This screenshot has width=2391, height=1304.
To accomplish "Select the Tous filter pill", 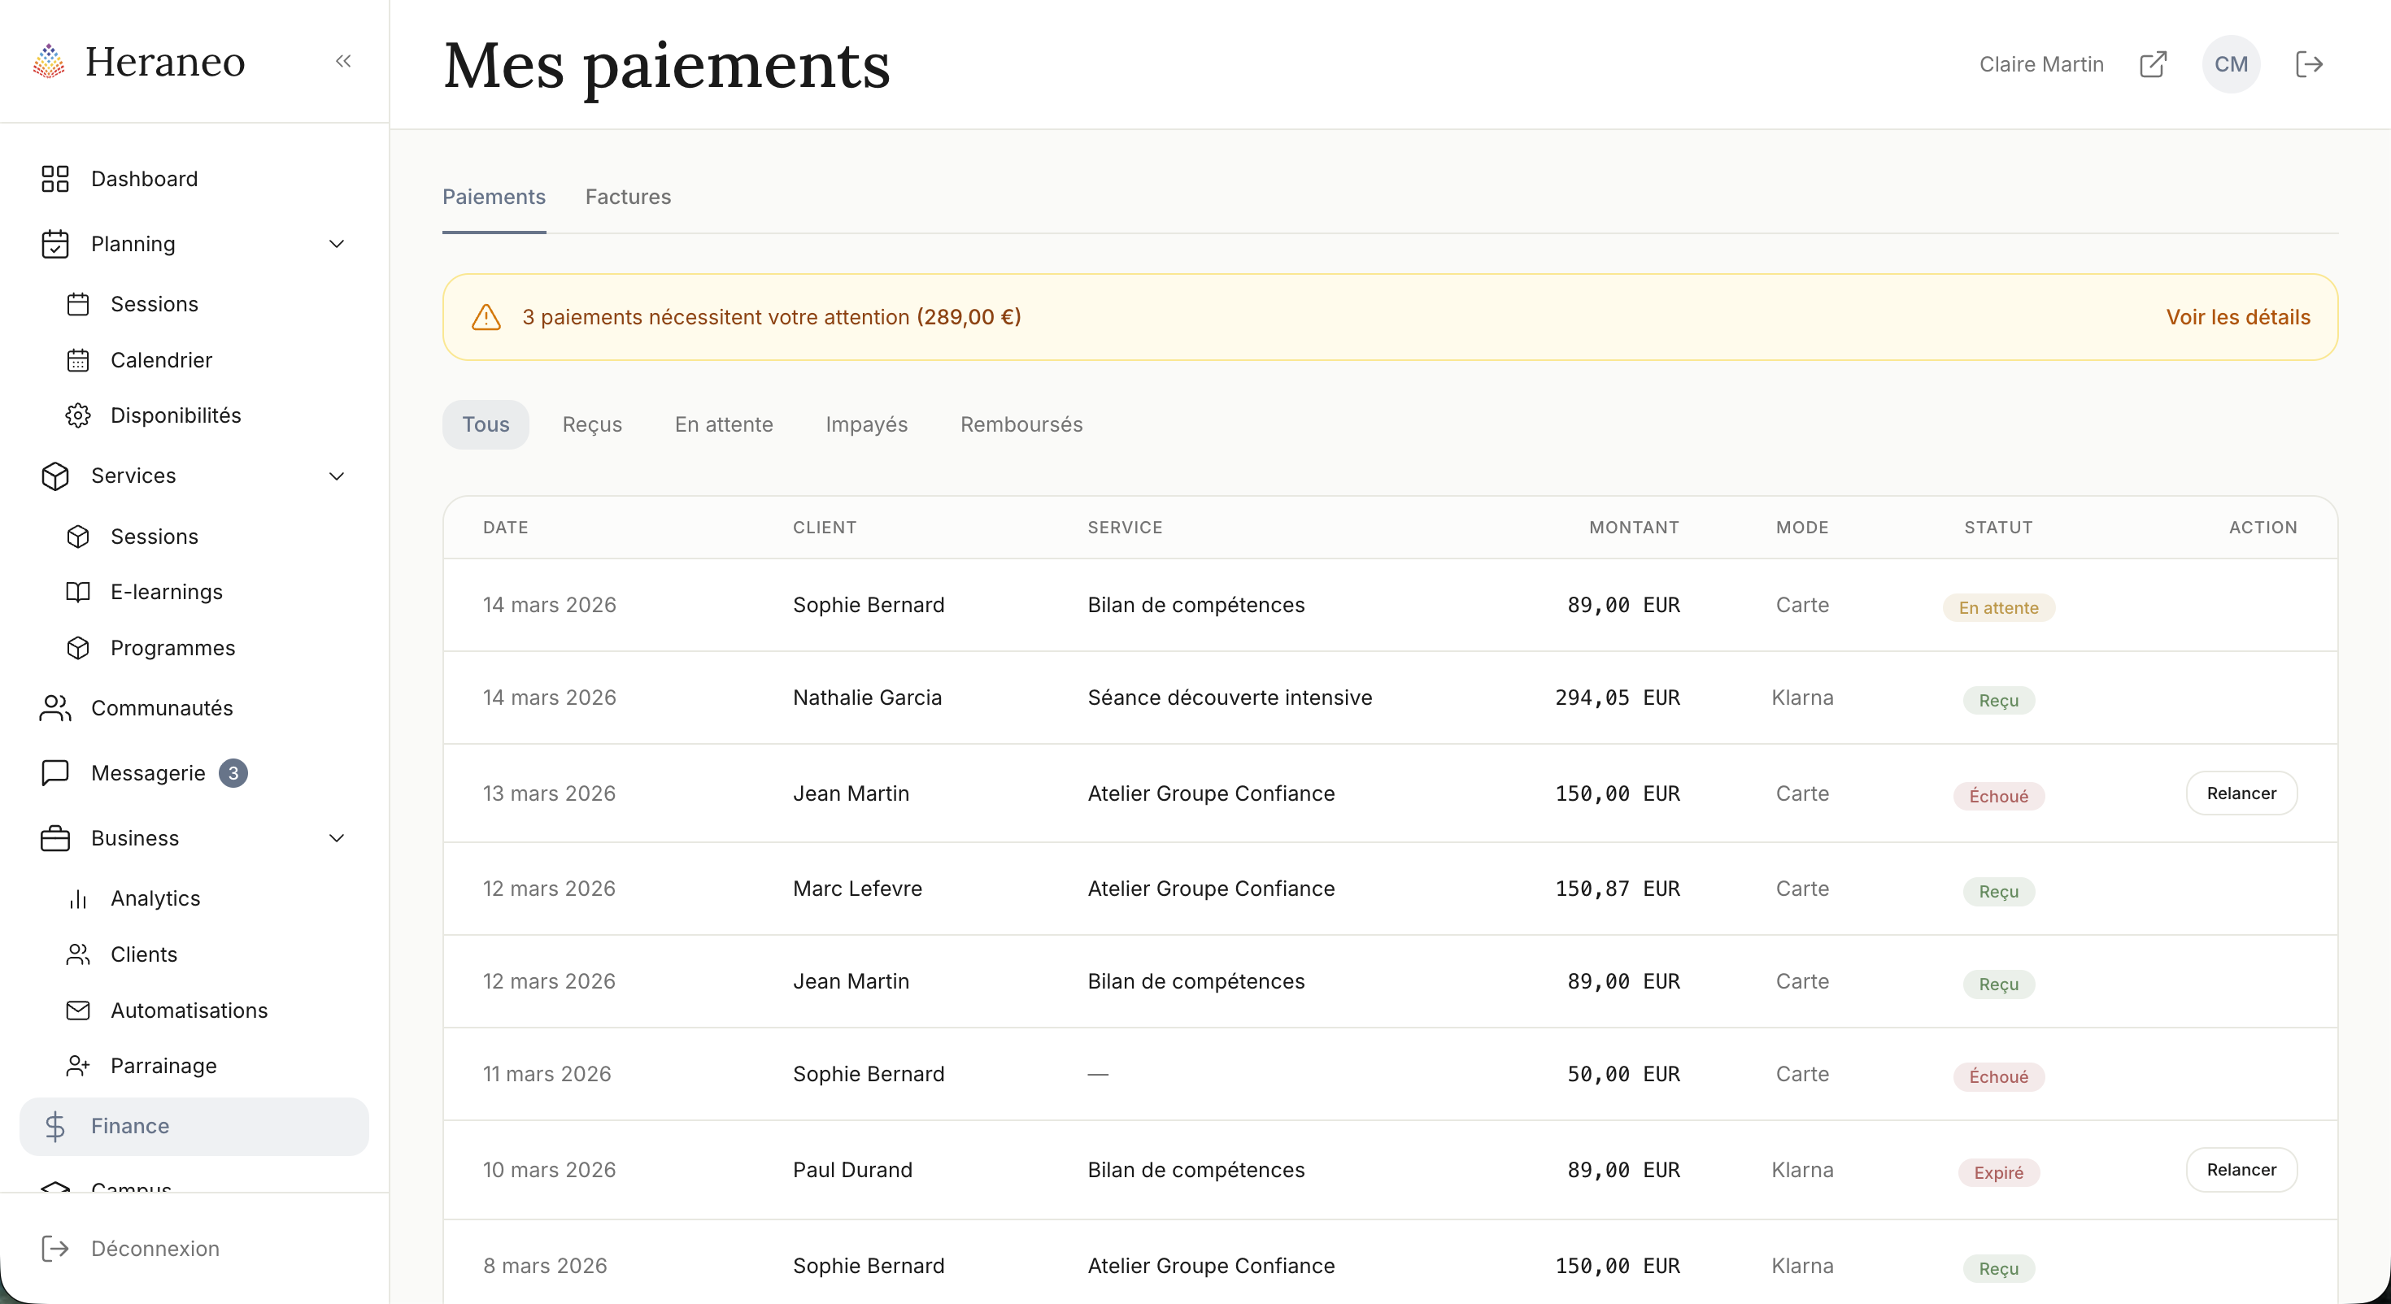I will 486,424.
